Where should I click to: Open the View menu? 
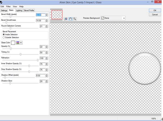(x=15, y=6)
